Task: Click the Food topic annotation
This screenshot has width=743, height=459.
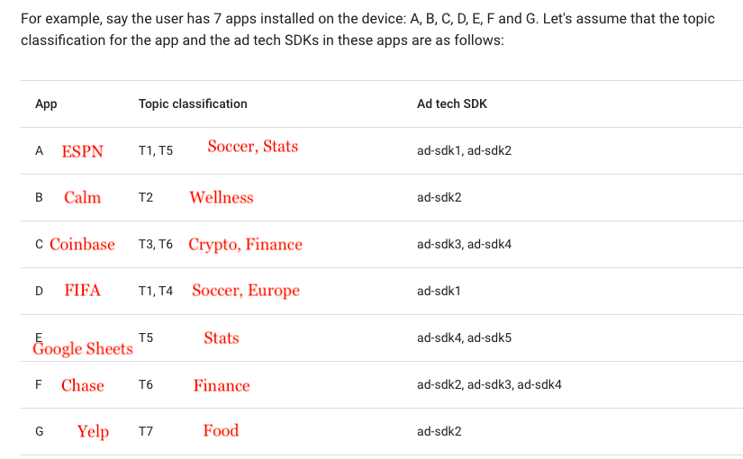Action: point(221,430)
